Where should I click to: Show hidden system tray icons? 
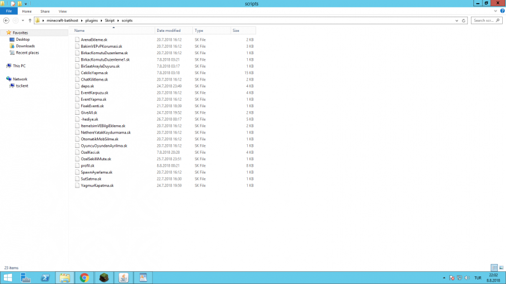tap(444, 278)
